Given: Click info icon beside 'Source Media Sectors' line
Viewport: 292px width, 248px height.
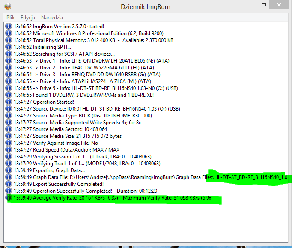Looking at the screenshot, I should [9, 129].
